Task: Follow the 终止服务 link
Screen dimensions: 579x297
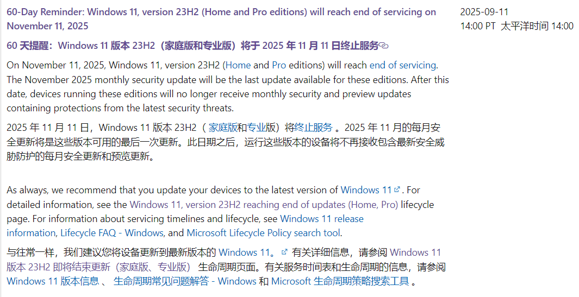Action: point(313,128)
